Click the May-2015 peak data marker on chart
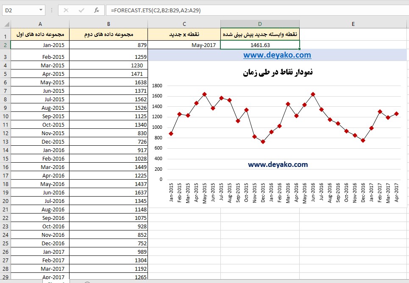409x283 pixels. click(204, 94)
